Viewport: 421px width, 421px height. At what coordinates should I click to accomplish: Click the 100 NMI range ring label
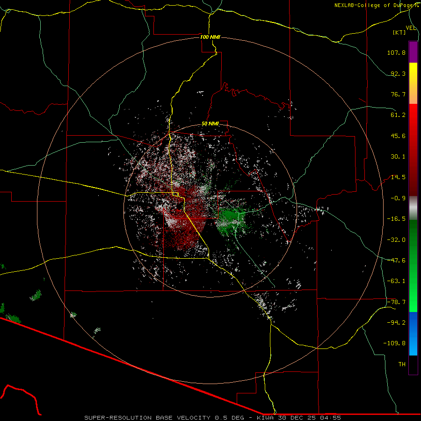pos(210,37)
